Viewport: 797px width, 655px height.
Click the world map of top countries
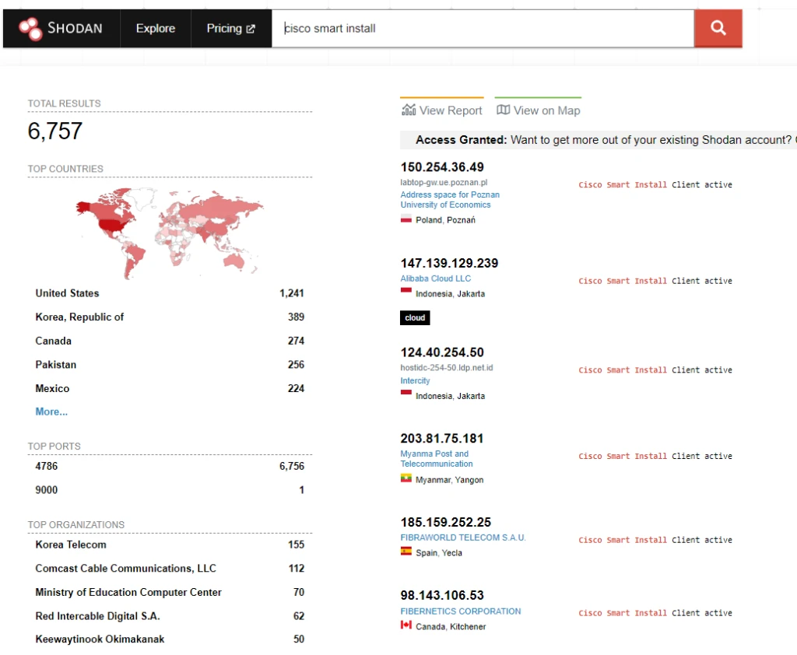coord(170,232)
